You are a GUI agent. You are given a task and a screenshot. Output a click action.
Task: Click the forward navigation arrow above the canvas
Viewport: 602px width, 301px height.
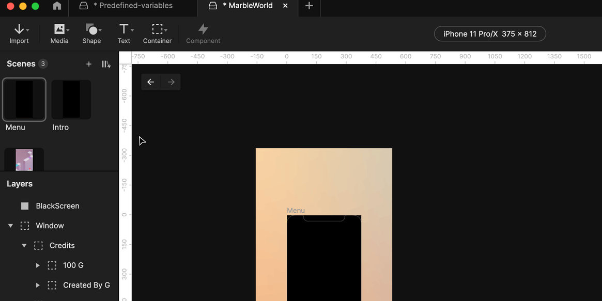pyautogui.click(x=171, y=82)
